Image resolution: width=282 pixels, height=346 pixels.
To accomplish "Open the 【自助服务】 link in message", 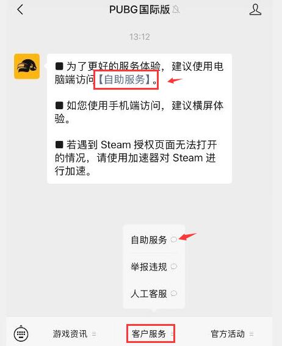I will pos(126,80).
